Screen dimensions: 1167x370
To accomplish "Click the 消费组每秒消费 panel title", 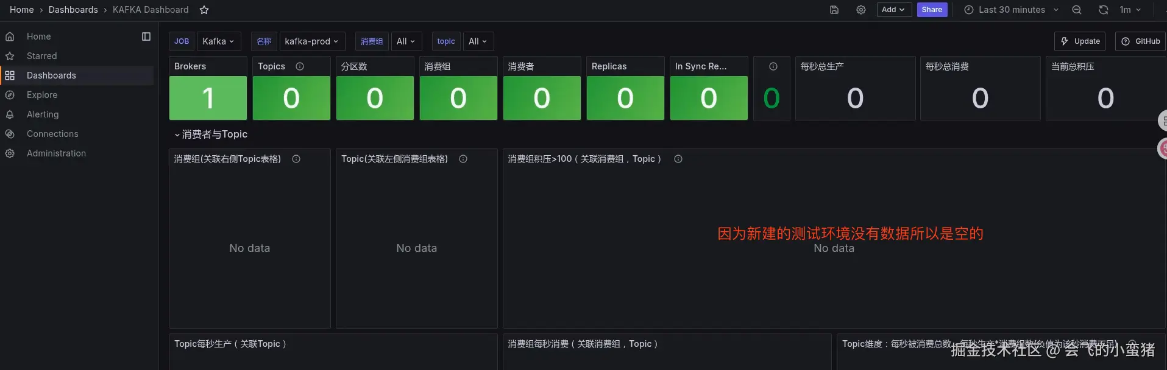I will pyautogui.click(x=583, y=344).
